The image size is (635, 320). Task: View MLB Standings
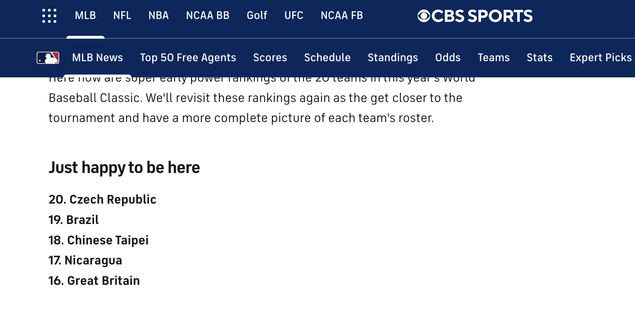pos(393,58)
